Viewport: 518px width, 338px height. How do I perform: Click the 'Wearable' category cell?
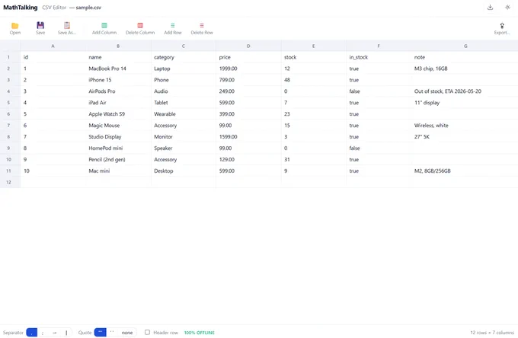point(184,114)
